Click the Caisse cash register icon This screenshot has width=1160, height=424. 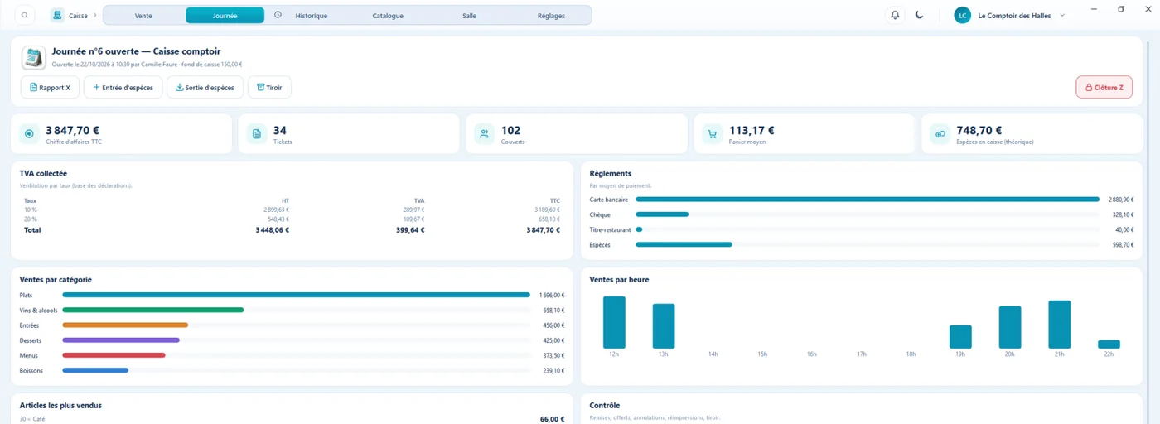click(57, 15)
